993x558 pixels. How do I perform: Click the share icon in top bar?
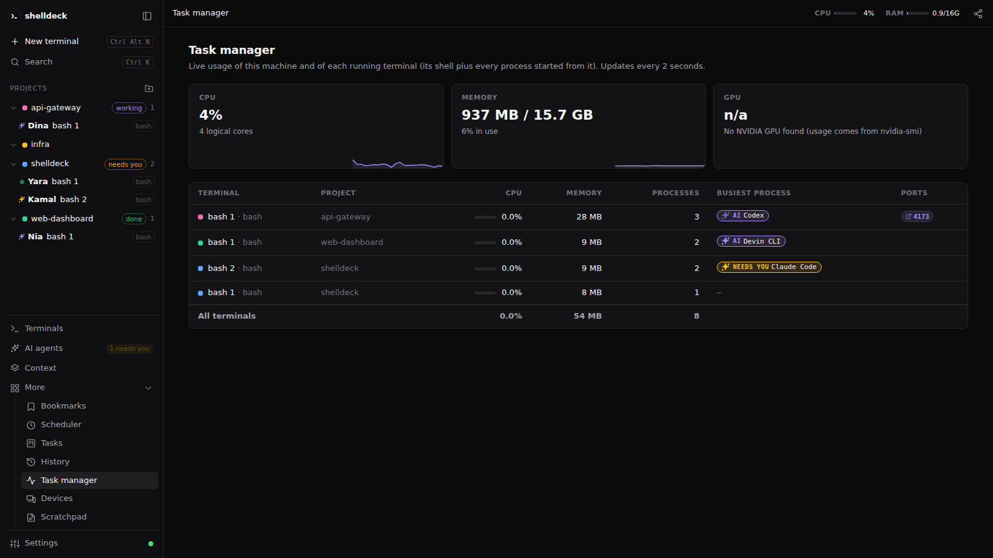click(978, 13)
